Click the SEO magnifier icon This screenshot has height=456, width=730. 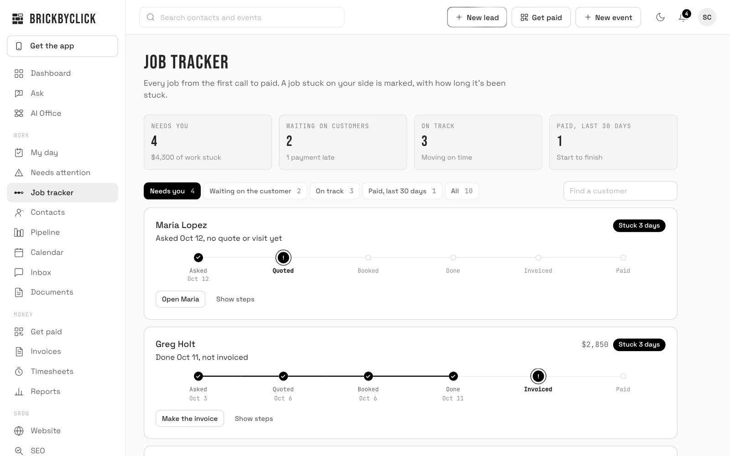19,451
